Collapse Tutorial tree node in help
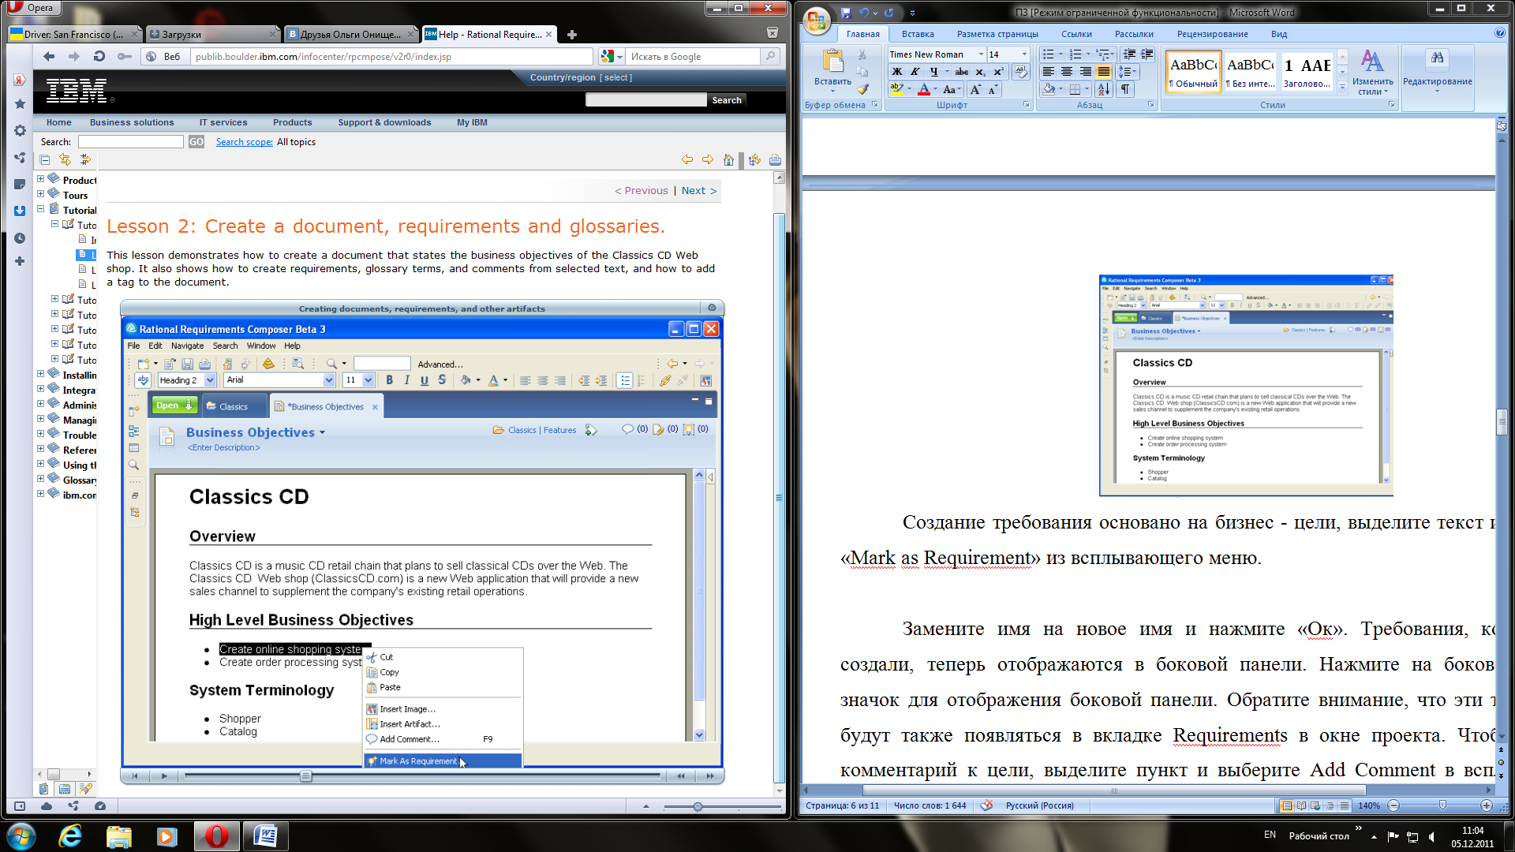 40,209
